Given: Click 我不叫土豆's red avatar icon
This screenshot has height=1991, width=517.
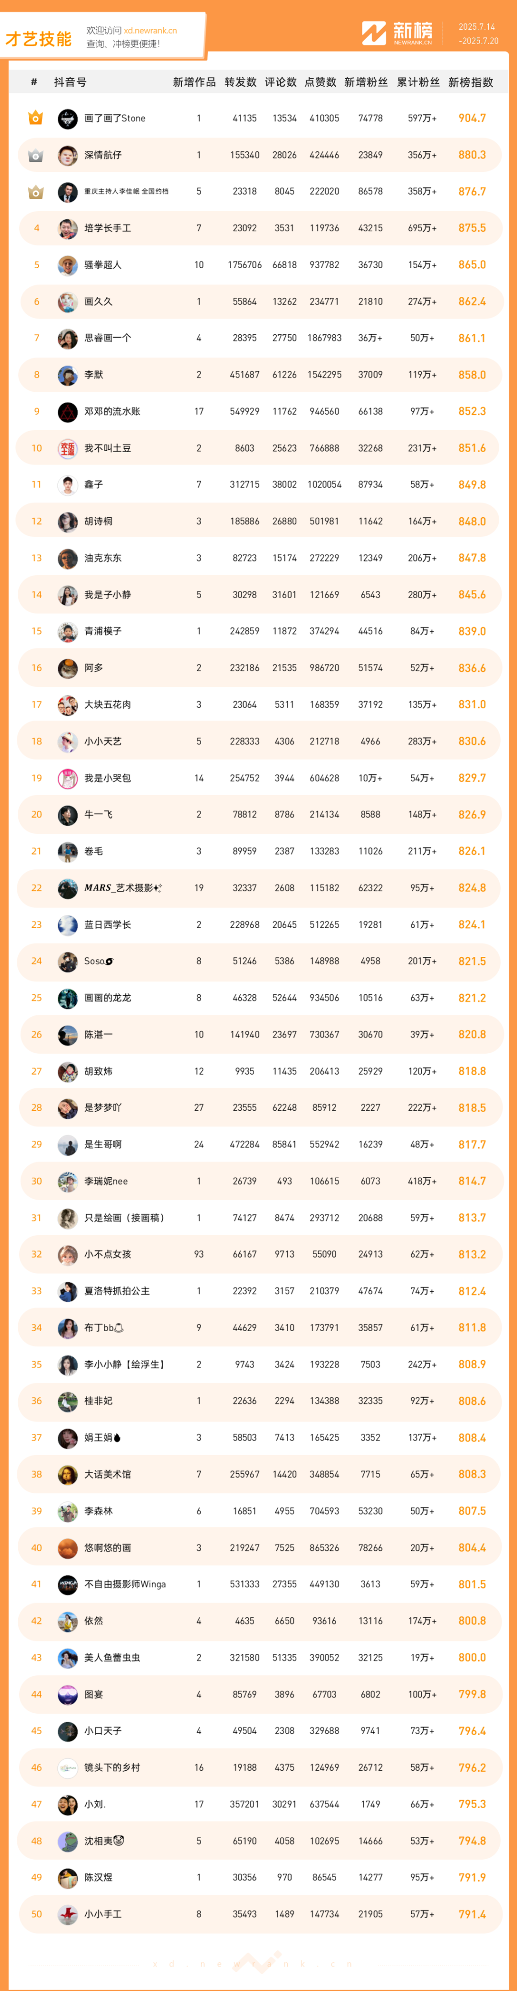Looking at the screenshot, I should pos(68,448).
